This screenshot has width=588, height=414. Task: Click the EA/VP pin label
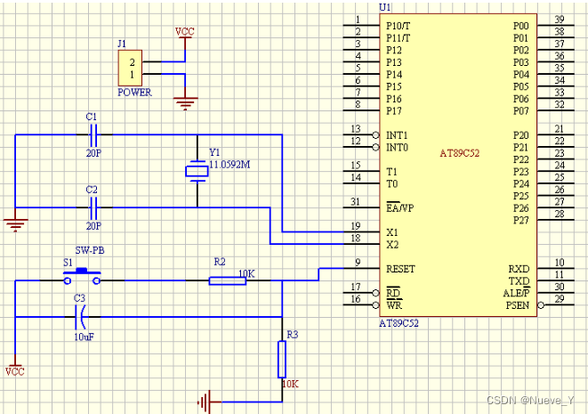[x=399, y=207]
